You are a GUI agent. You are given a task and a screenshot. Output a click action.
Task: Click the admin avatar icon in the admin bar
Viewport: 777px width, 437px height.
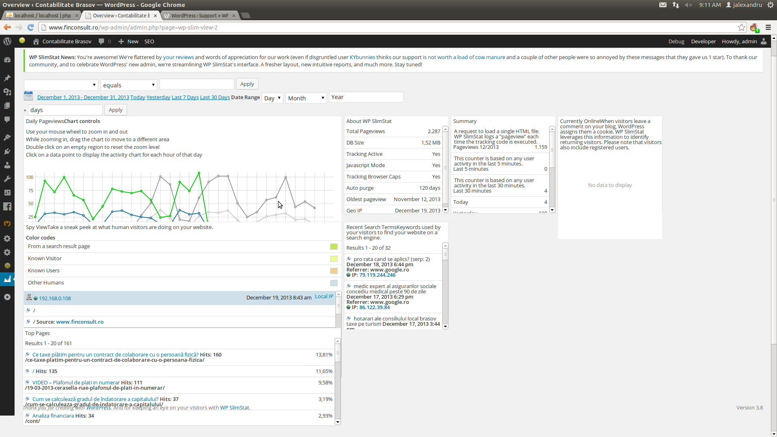764,41
